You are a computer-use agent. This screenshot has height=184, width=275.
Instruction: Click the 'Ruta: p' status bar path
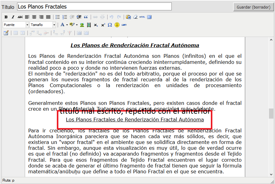[9, 180]
